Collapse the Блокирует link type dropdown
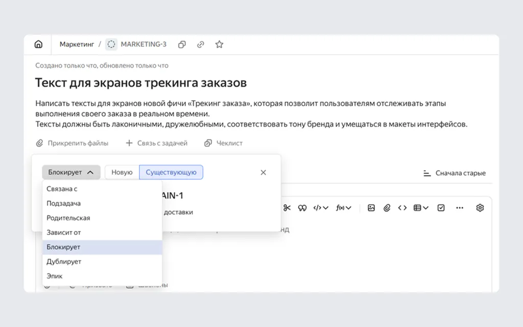Screen dimensions: 523x327 71,172
